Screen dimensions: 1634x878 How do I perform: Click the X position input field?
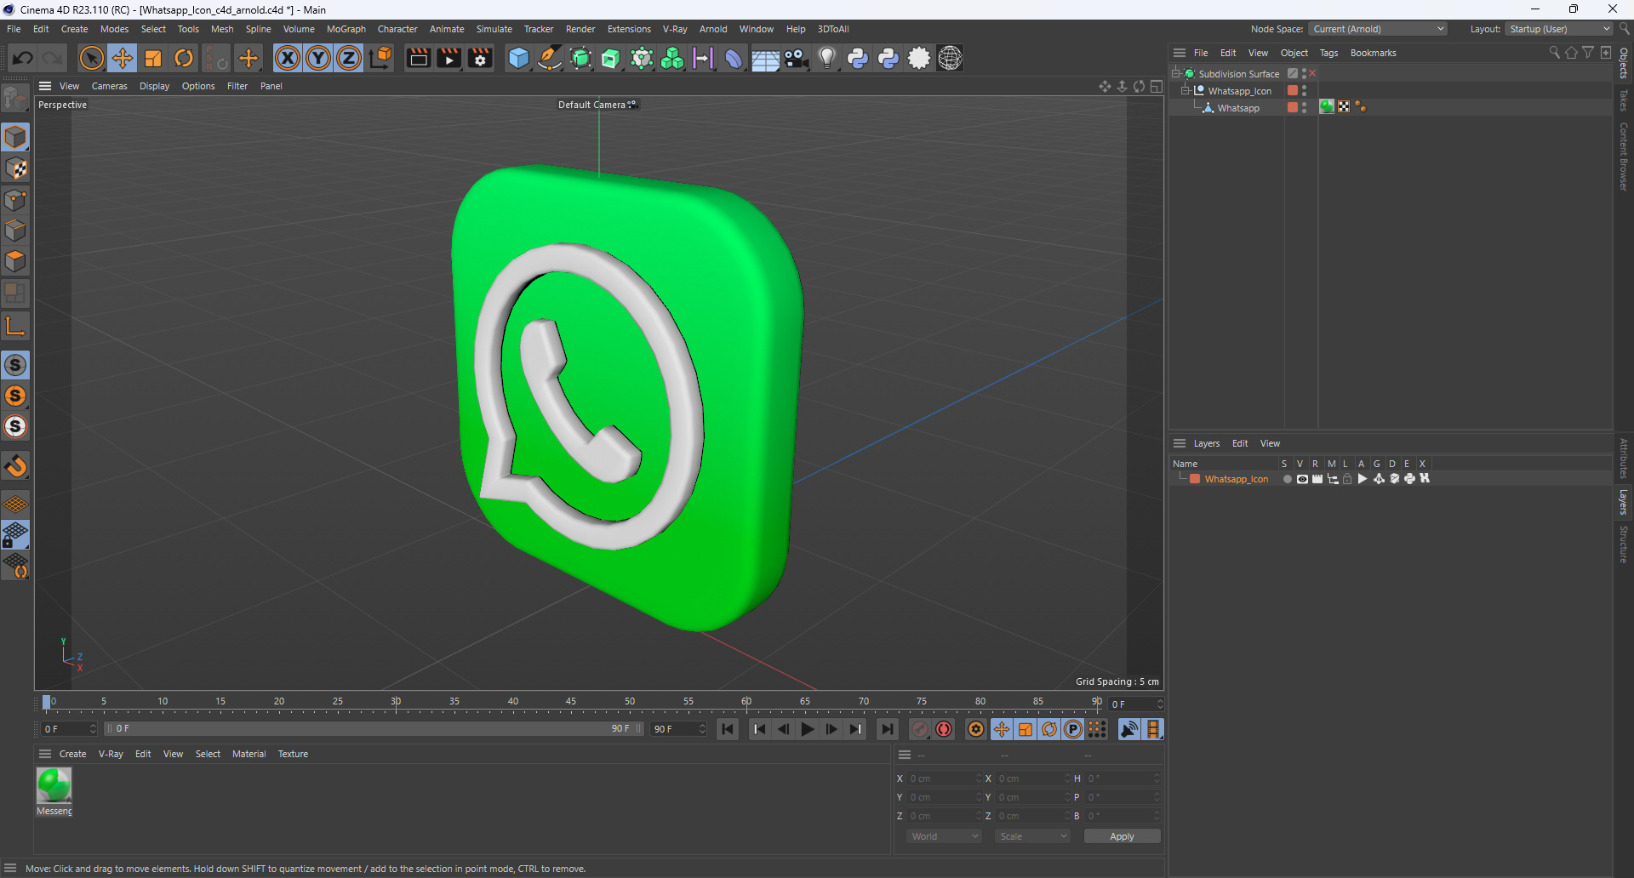(945, 778)
